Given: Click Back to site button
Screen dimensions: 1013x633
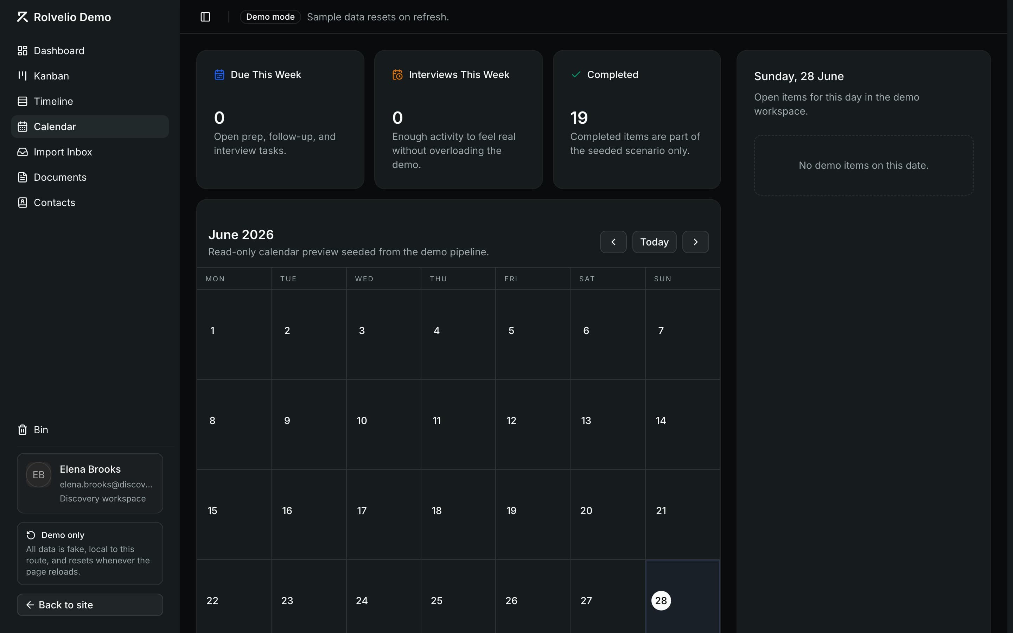Looking at the screenshot, I should (90, 605).
